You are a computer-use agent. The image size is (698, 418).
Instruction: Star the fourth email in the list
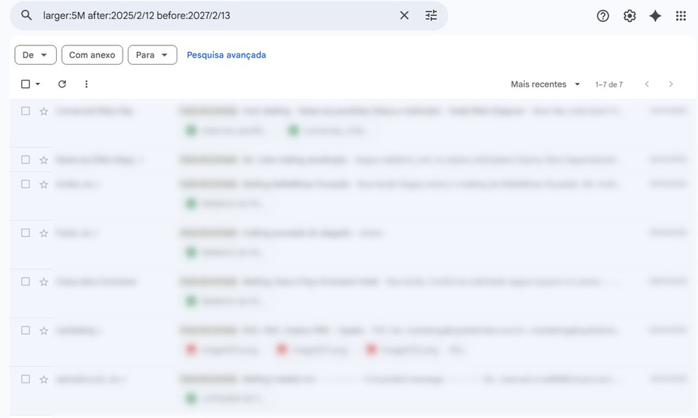pyautogui.click(x=44, y=233)
